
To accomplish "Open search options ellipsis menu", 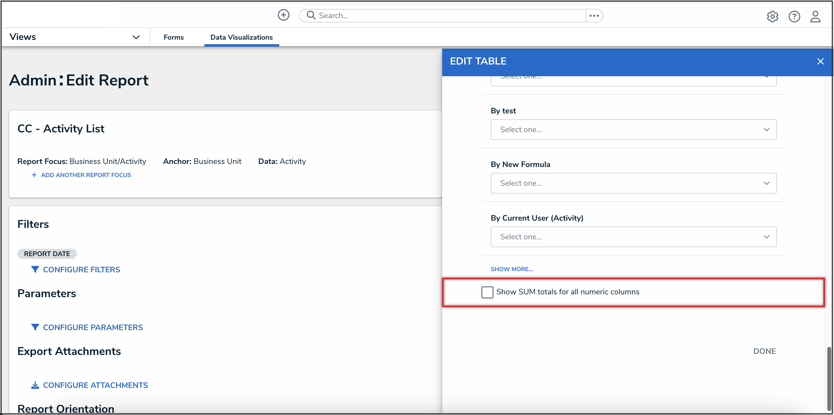I will pyautogui.click(x=594, y=16).
